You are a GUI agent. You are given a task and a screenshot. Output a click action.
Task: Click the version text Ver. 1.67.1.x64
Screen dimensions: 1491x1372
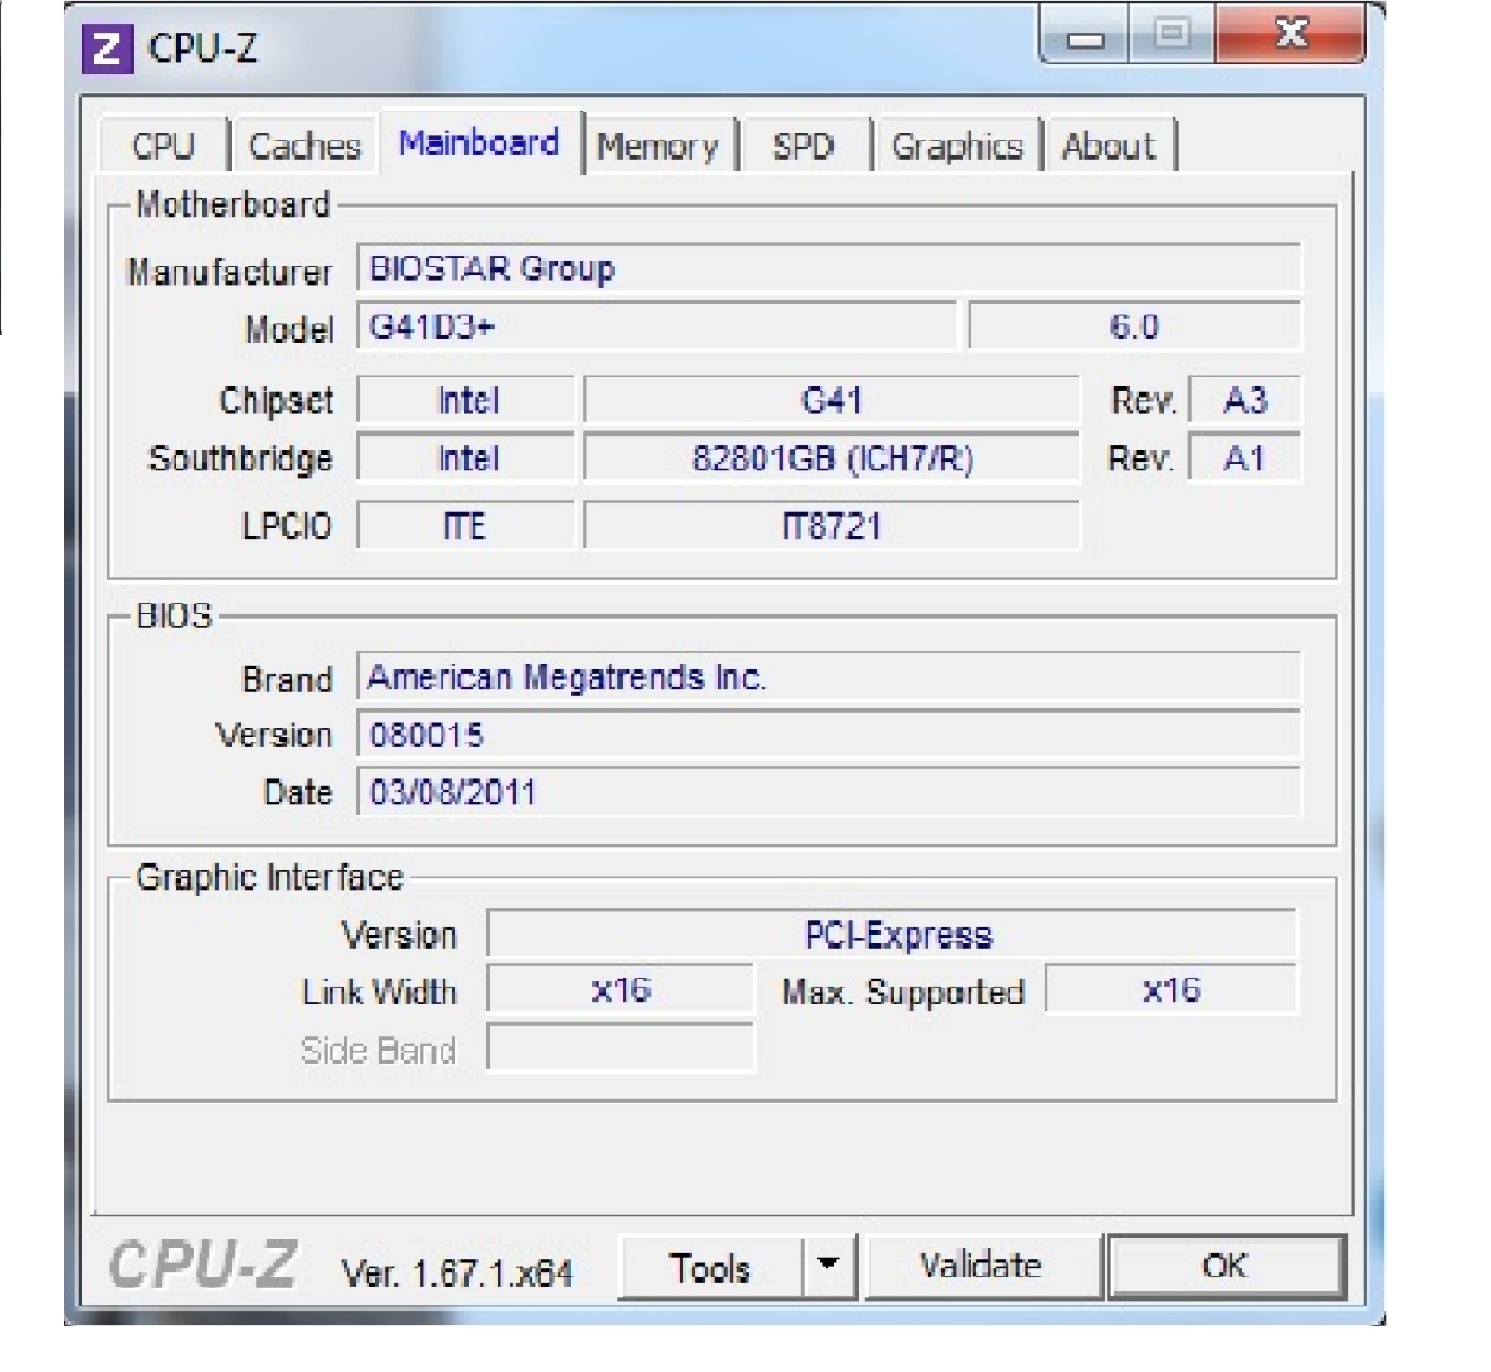click(457, 1273)
